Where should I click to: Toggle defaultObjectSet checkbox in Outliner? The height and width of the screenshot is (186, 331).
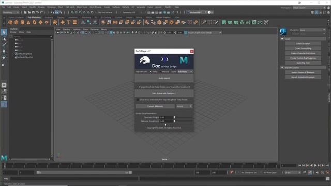tap(16, 57)
